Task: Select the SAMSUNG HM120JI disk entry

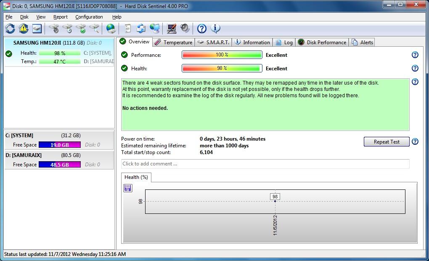Action: [x=59, y=52]
